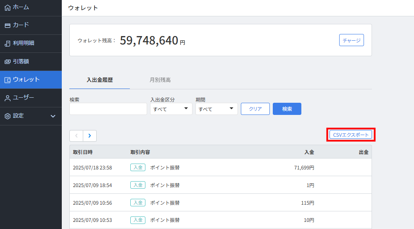Screen dimensions: 414x229
Task: Click the 設定 gear icon
Action: pos(8,116)
